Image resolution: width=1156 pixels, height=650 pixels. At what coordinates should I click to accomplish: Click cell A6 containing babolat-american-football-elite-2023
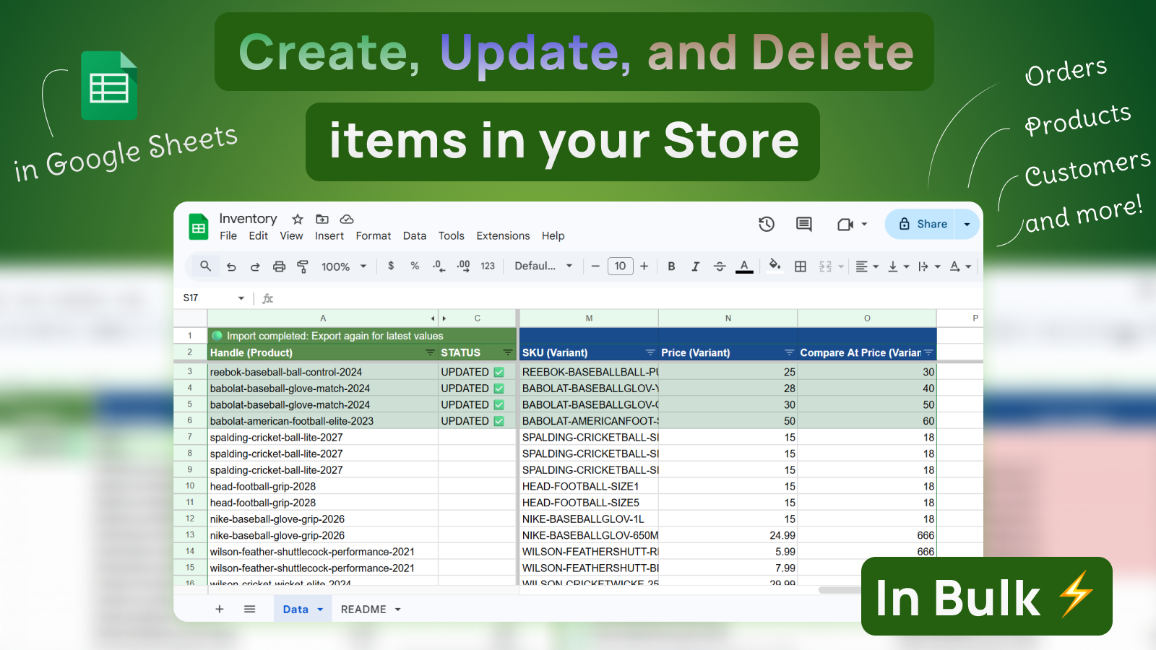[x=290, y=421]
